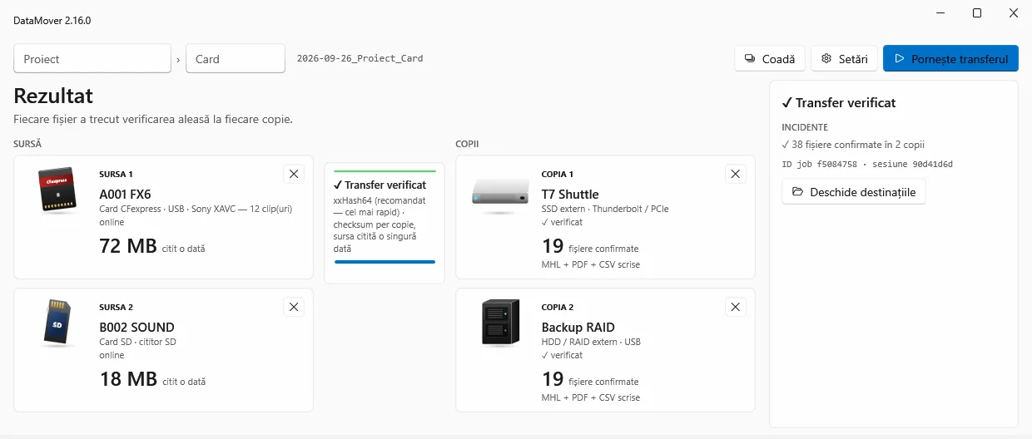Click the T7 Shuttle copy title
1032x439 pixels.
[570, 195]
